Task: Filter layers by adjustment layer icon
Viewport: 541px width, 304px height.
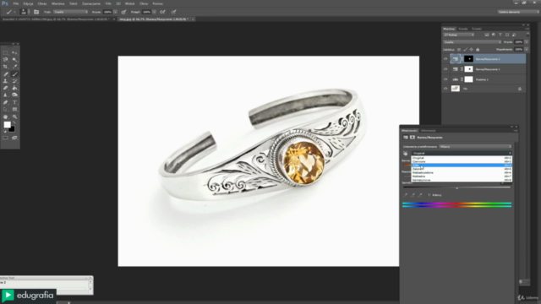Action: [x=494, y=35]
